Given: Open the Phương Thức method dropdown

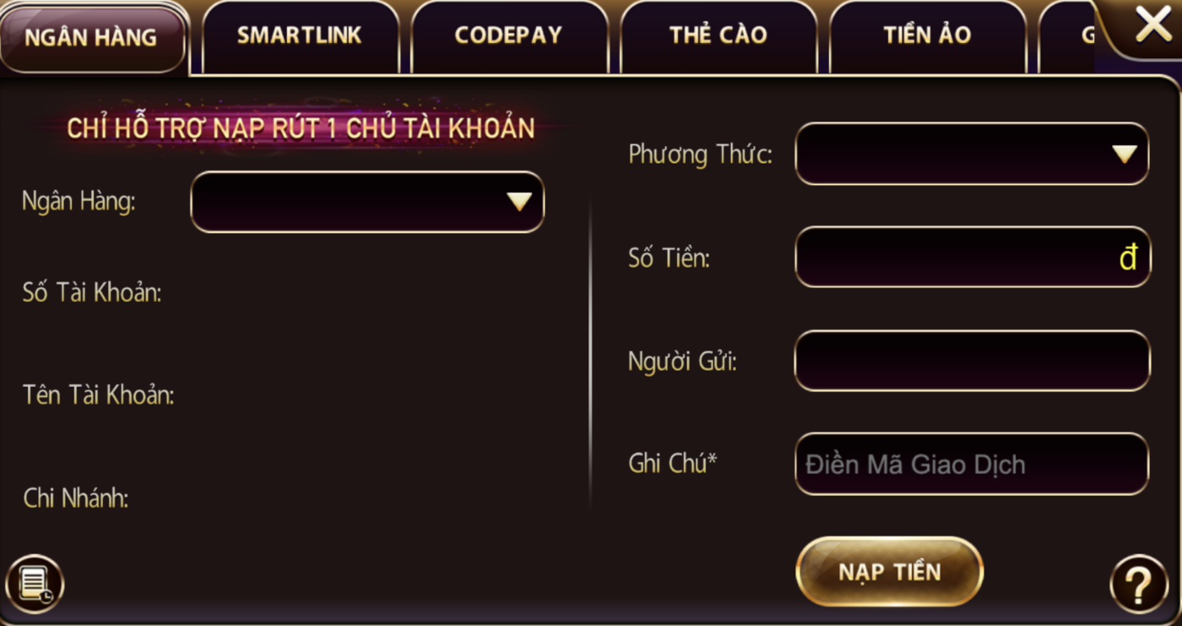Looking at the screenshot, I should point(971,154).
